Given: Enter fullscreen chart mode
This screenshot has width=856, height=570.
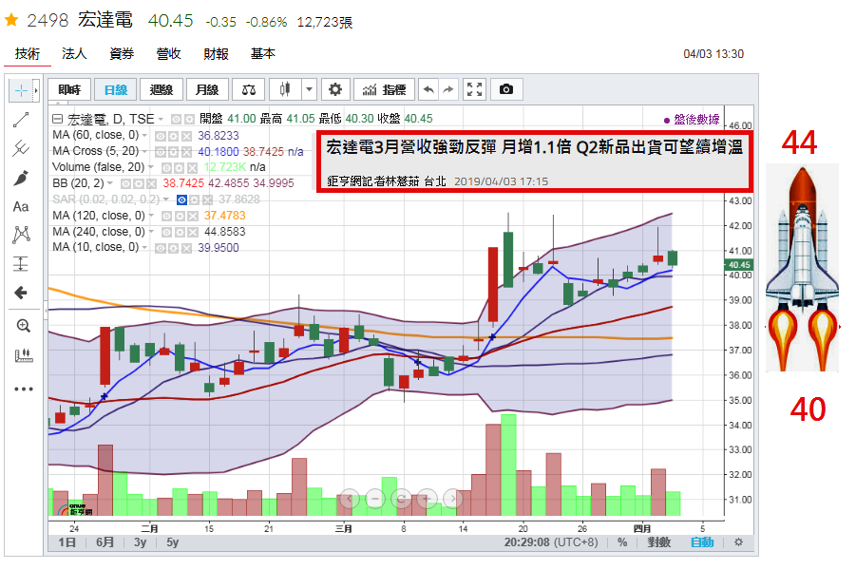Looking at the screenshot, I should (x=474, y=89).
